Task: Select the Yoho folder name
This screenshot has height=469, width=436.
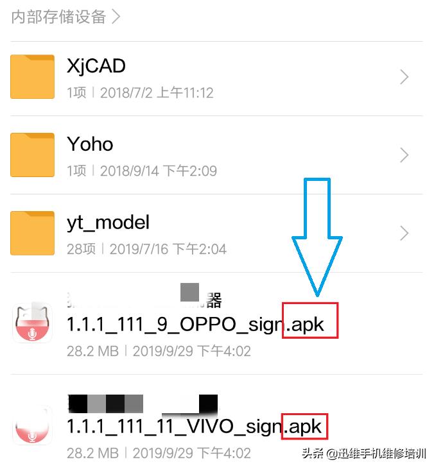Action: [90, 144]
